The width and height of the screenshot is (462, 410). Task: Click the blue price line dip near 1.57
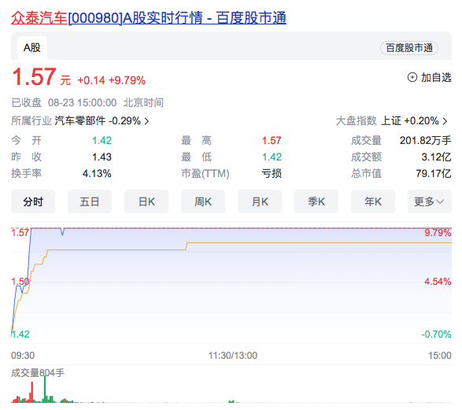coord(62,232)
